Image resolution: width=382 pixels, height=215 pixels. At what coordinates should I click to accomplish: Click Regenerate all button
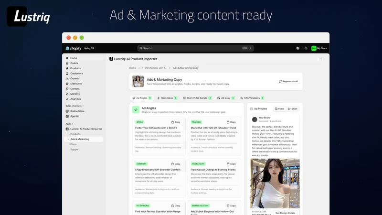coord(288,81)
